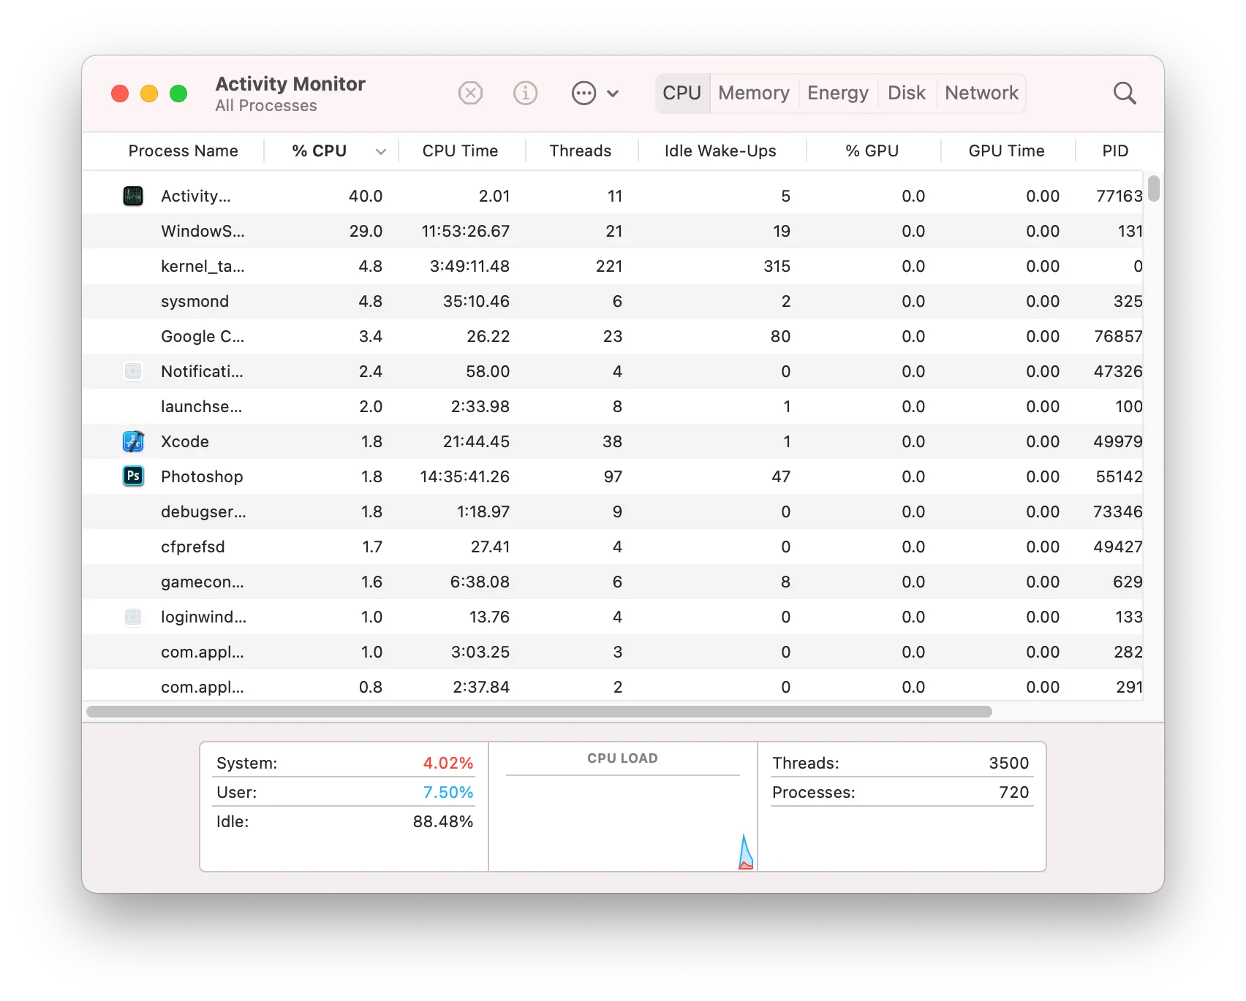1246x1001 pixels.
Task: Click the stop process X icon
Action: pos(470,94)
